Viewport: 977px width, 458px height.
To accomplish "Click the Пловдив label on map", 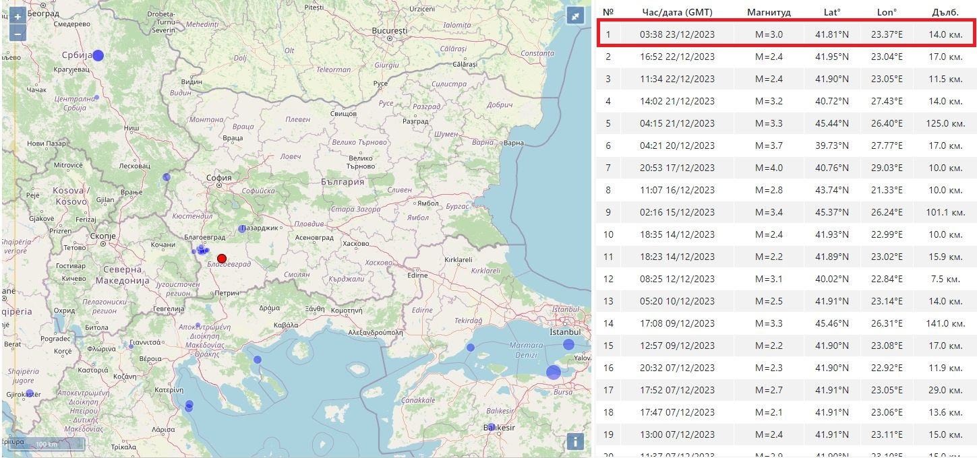I will (310, 224).
